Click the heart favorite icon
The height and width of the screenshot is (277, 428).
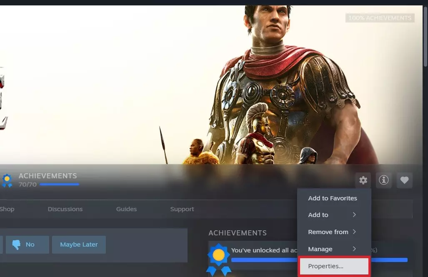(404, 180)
